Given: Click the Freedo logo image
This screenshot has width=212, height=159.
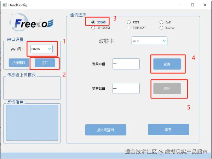Looking at the screenshot, I should pos(31,22).
